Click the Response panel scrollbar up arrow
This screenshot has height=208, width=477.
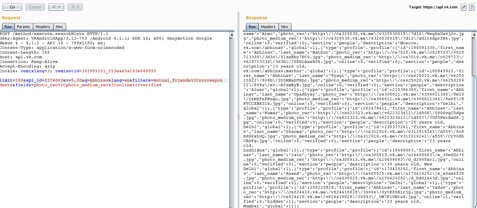[x=474, y=35]
